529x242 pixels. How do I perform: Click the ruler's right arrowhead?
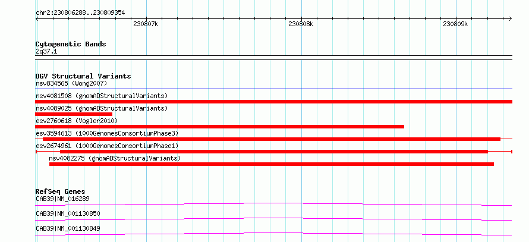(511, 18)
